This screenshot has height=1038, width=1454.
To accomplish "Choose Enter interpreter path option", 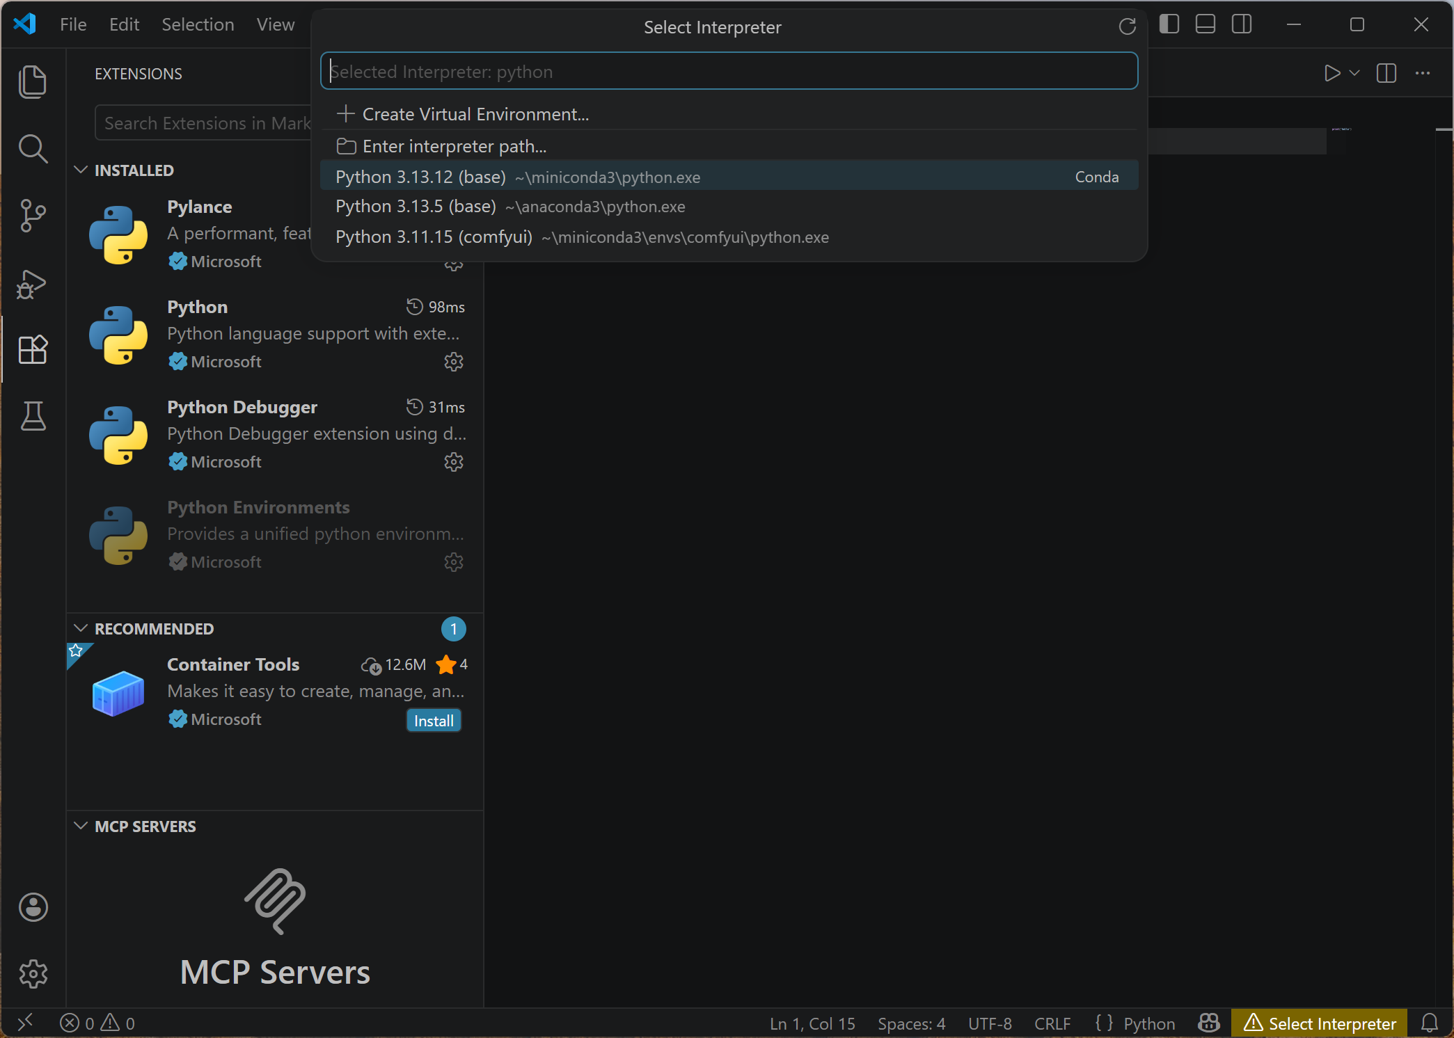I will tap(729, 146).
